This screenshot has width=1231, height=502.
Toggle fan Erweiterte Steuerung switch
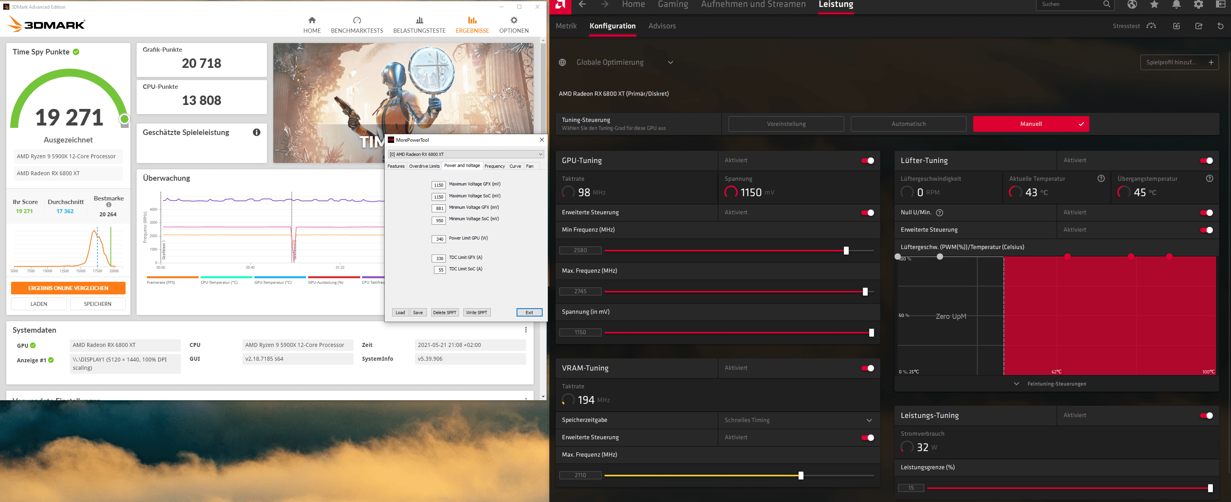click(x=1206, y=230)
